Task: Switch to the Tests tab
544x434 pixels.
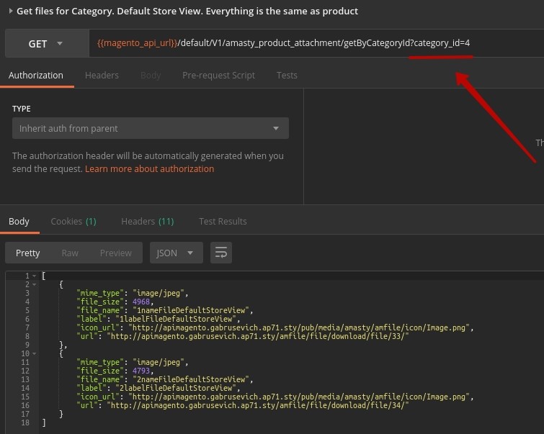Action: [x=287, y=76]
